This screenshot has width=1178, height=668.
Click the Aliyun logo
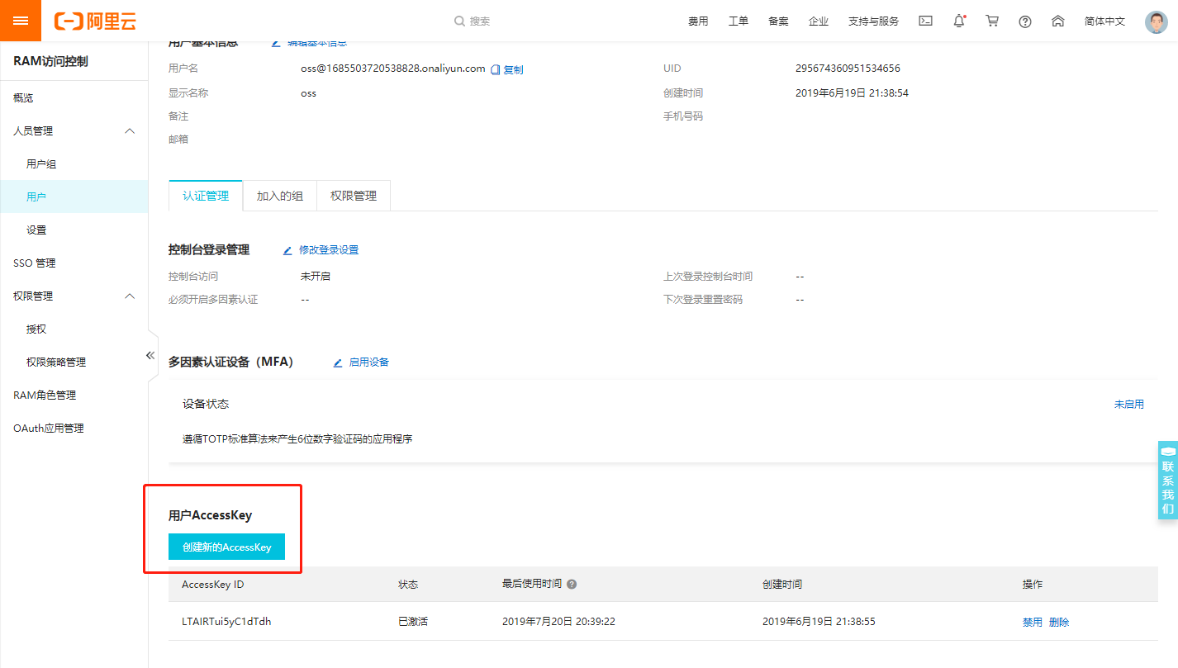[95, 21]
